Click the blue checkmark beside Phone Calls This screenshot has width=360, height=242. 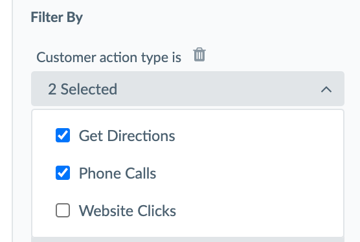click(63, 173)
